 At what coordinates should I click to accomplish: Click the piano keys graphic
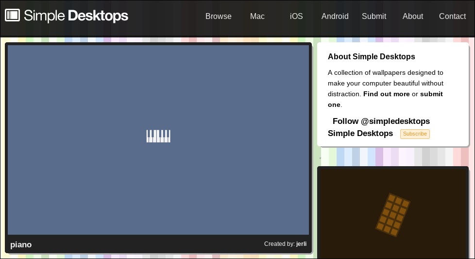click(158, 136)
